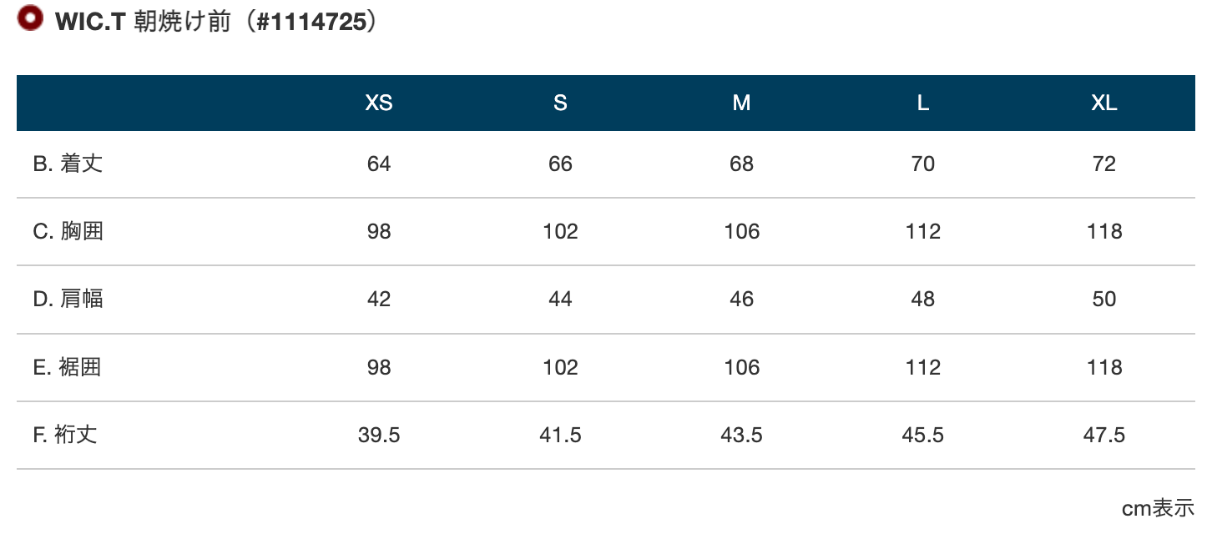Select the XS column header

click(x=379, y=103)
